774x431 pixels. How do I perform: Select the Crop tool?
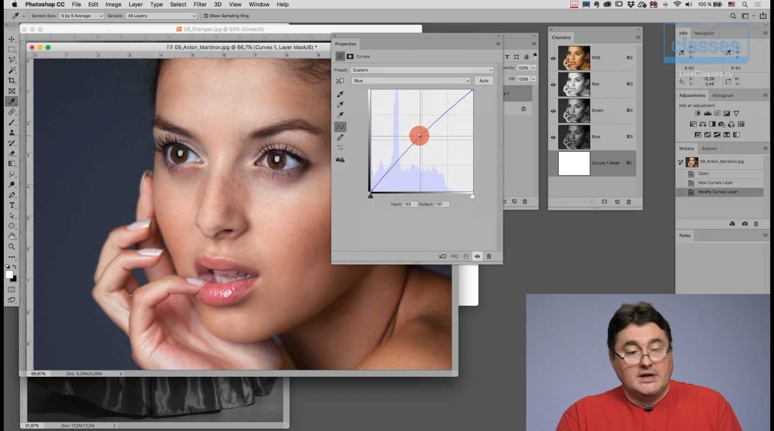[x=12, y=81]
